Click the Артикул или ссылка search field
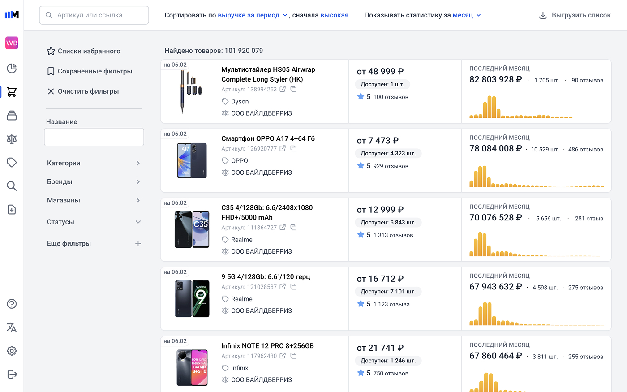 coord(94,15)
